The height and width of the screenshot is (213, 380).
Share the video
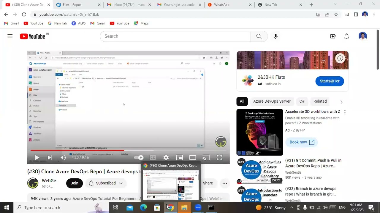coord(208,183)
